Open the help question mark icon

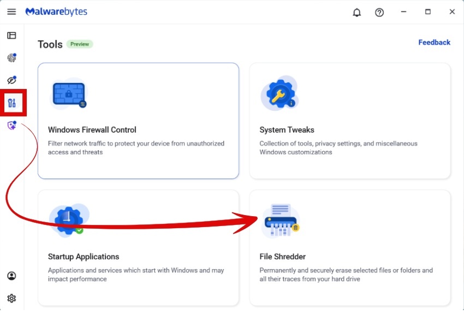(379, 13)
